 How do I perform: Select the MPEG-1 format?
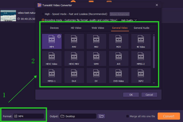52,76
